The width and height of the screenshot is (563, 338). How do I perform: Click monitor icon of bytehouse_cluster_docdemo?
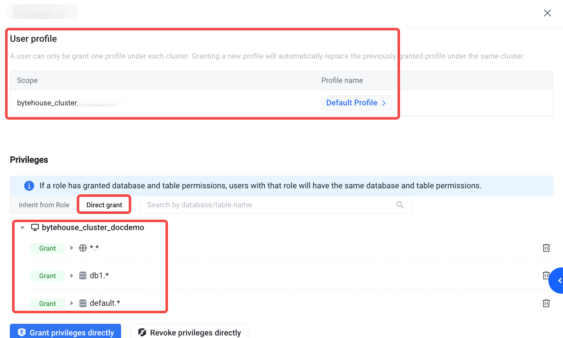tap(35, 227)
